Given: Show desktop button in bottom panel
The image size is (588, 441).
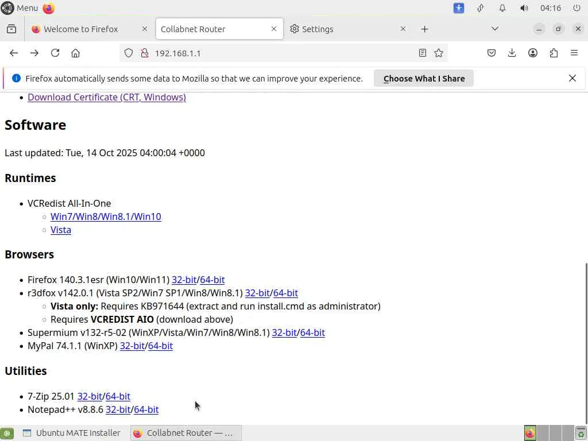Looking at the screenshot, I should point(7,433).
